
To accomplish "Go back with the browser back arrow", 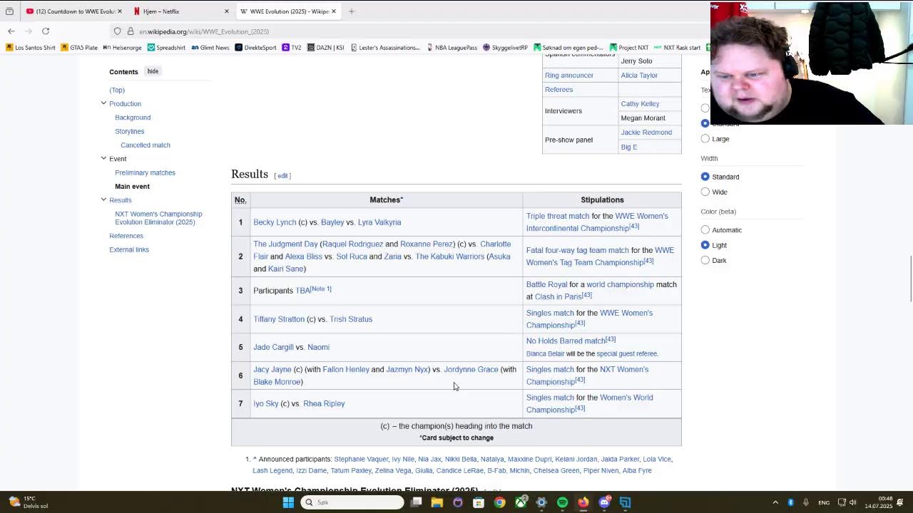I will point(11,31).
